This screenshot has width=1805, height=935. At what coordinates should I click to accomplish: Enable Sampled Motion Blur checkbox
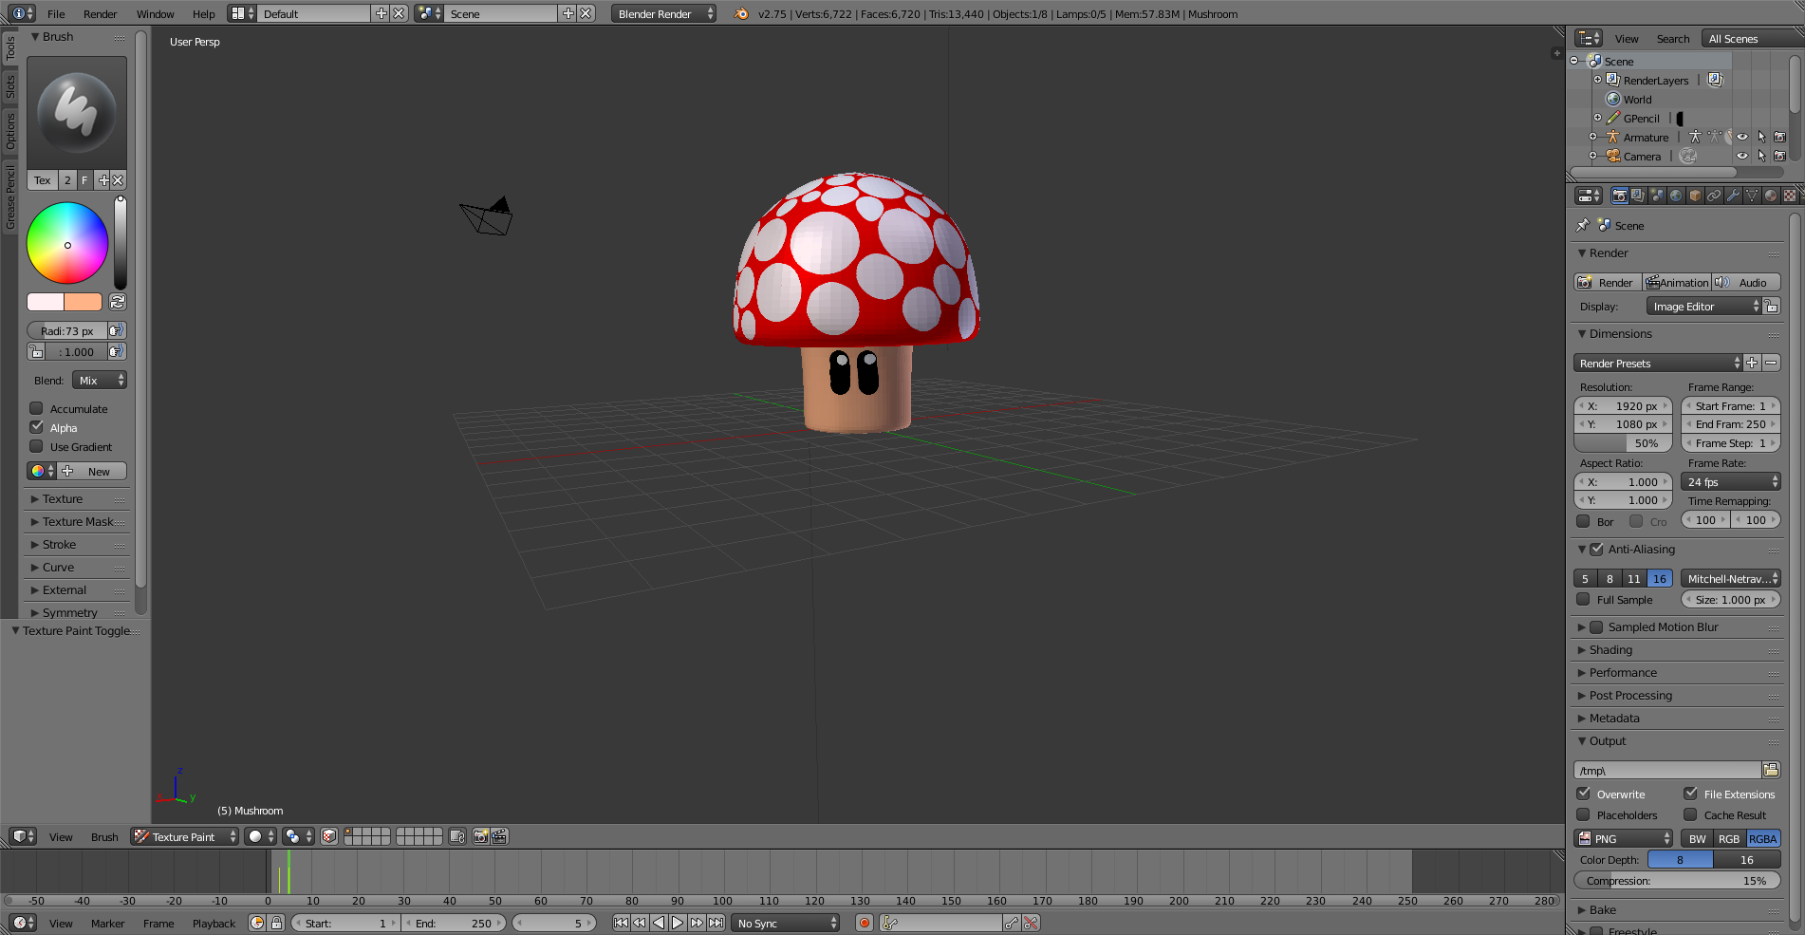click(x=1596, y=626)
